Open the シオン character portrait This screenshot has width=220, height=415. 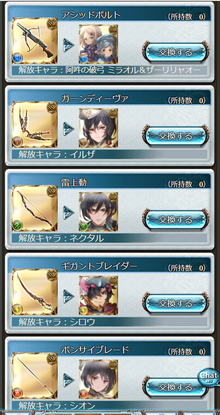coord(99,379)
